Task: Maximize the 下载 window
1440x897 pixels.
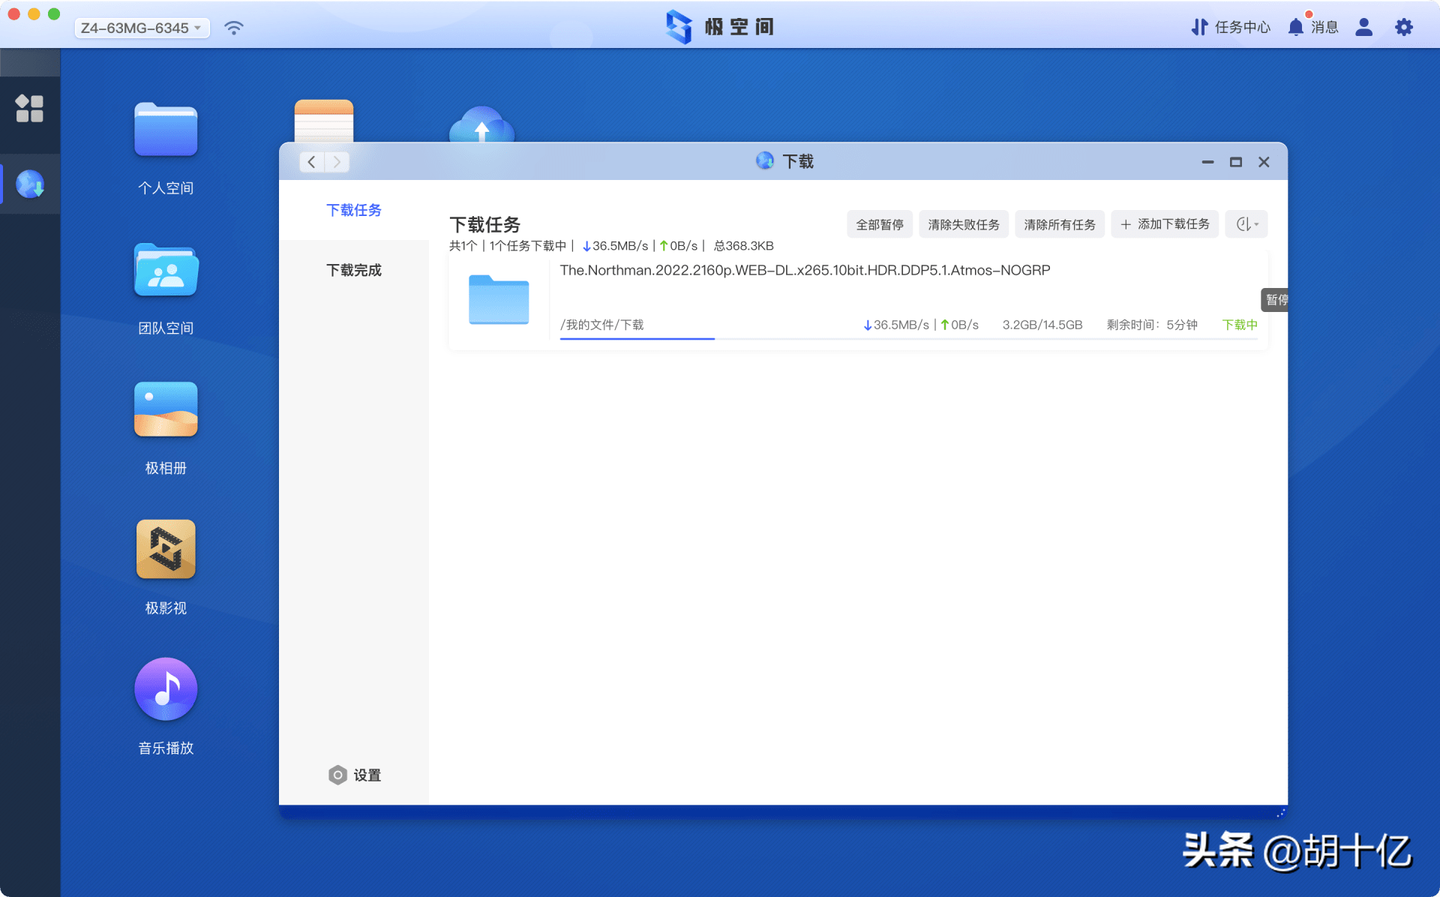Action: click(x=1236, y=162)
